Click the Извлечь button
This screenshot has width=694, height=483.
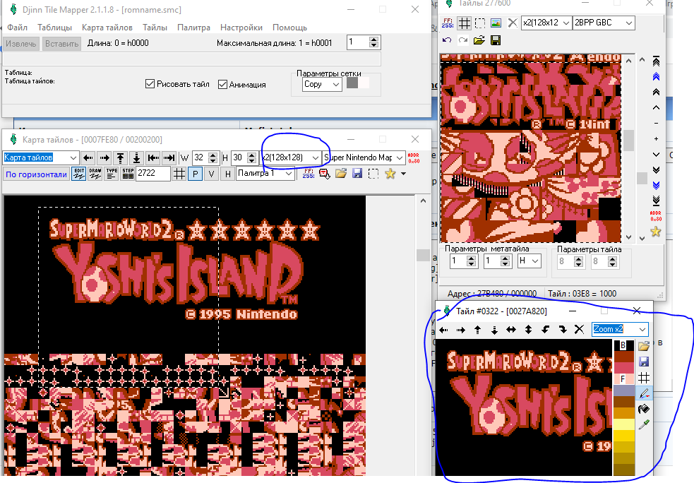click(20, 43)
